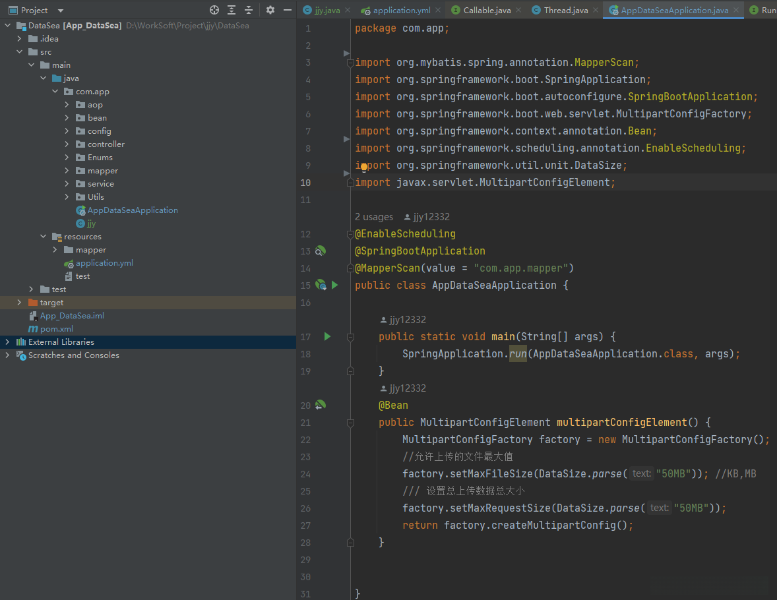Switch to the application.yml tab
This screenshot has width=777, height=600.
tap(401, 11)
